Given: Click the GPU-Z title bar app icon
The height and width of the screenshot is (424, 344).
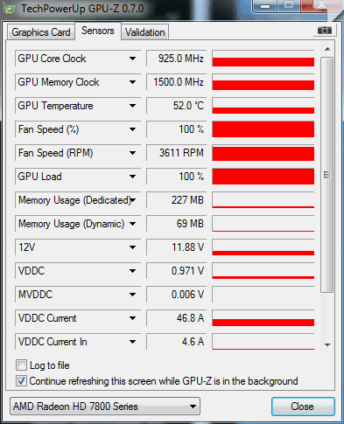Looking at the screenshot, I should [x=10, y=9].
